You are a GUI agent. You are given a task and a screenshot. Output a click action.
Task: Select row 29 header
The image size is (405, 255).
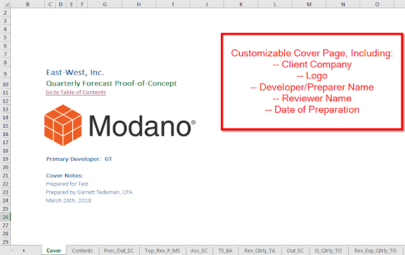pos(5,242)
